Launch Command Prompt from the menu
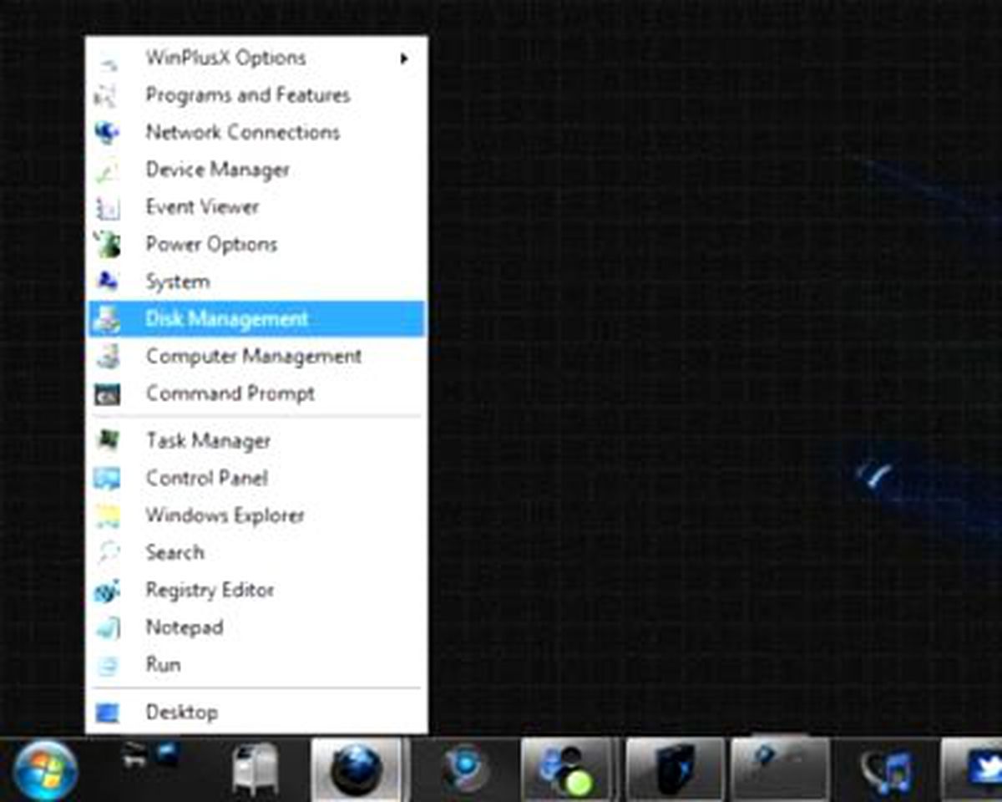The width and height of the screenshot is (1002, 802). [256, 393]
